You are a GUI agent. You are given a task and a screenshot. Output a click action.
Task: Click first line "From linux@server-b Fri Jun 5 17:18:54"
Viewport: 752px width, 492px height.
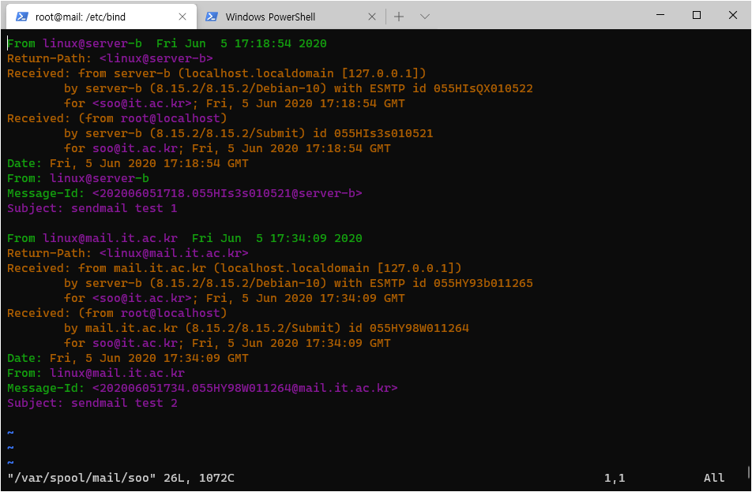167,43
